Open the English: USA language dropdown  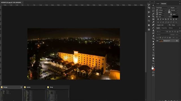[x=162, y=25]
